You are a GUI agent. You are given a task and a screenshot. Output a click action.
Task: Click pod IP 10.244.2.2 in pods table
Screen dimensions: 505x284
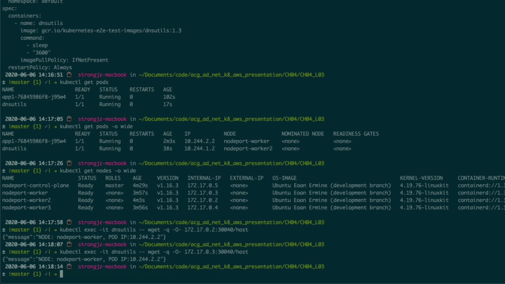coord(199,141)
